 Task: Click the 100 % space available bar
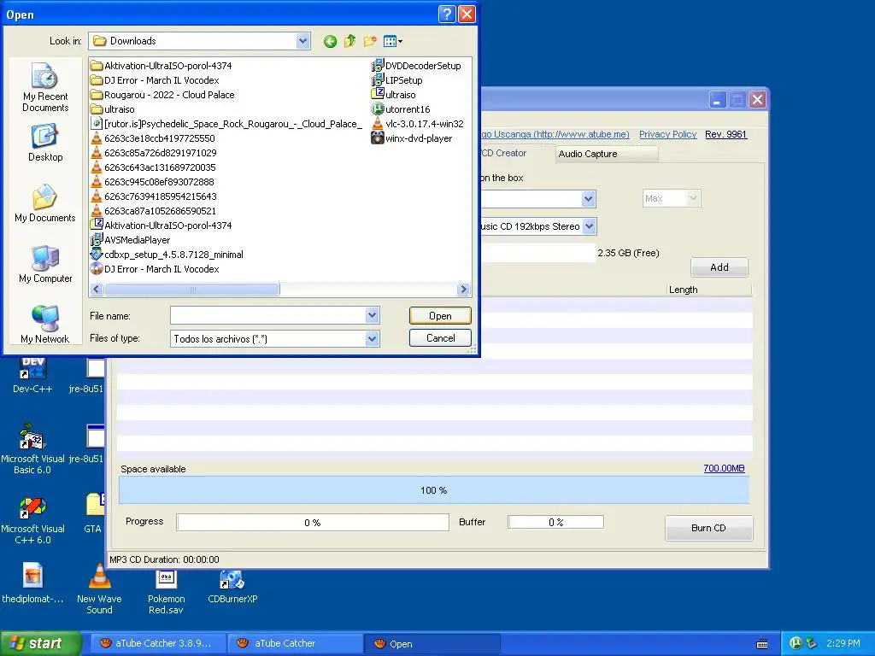pos(433,490)
